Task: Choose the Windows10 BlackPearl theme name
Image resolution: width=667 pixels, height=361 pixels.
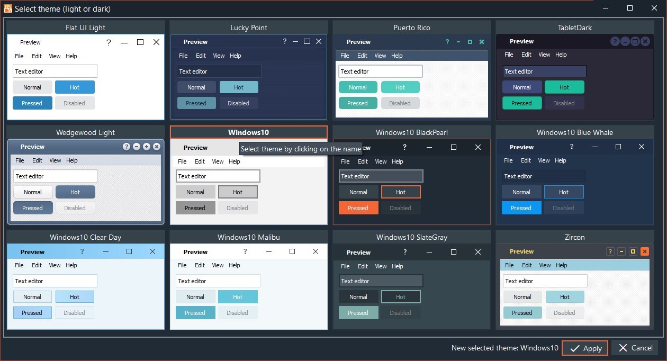Action: (x=412, y=132)
